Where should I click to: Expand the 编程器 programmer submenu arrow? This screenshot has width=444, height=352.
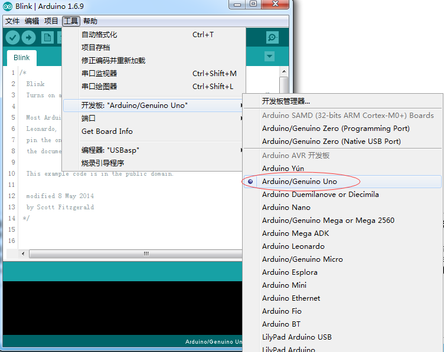241,150
